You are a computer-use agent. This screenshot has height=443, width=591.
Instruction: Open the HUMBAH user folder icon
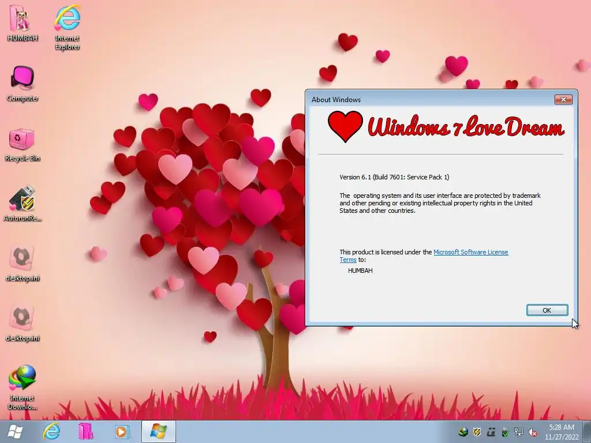pos(21,22)
